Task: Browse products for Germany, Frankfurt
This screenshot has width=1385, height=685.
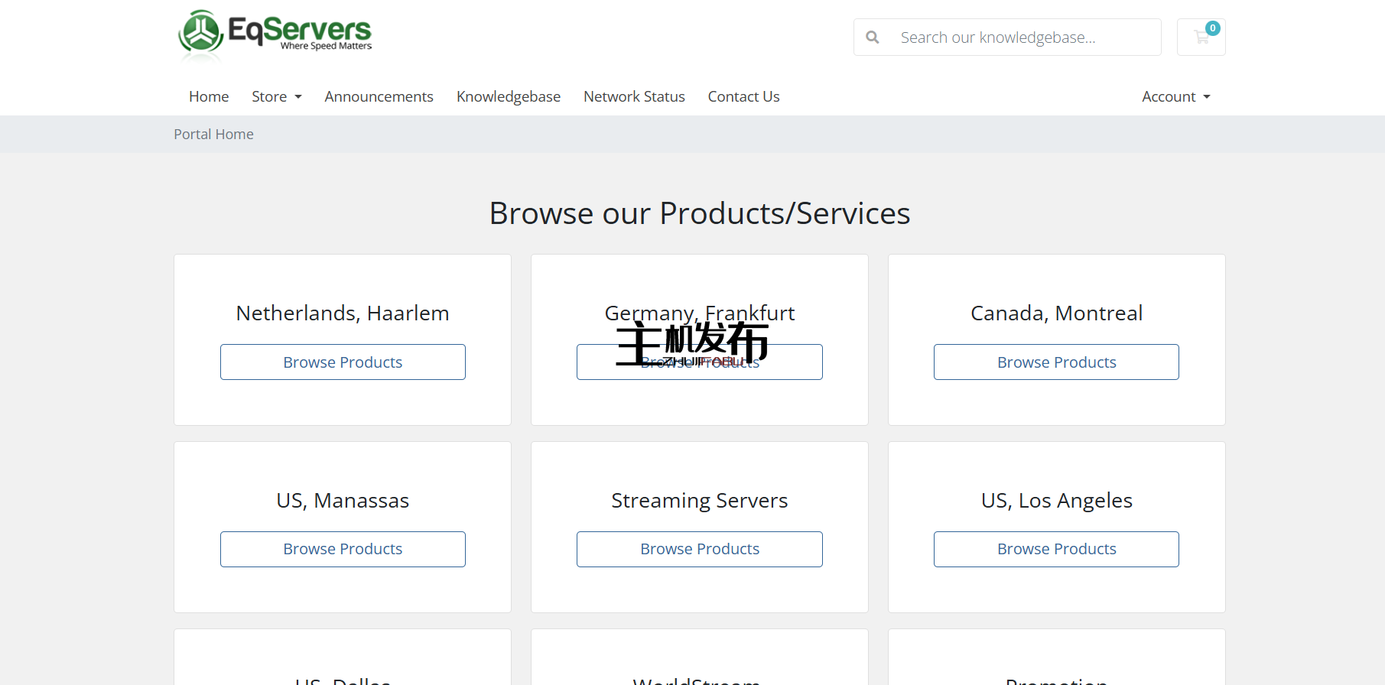Action: coord(795,362)
